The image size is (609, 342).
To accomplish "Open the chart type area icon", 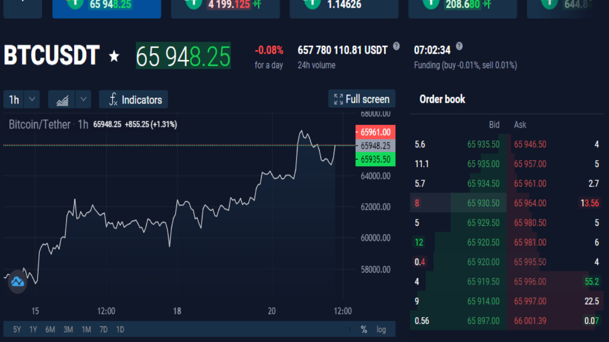I will coord(62,99).
